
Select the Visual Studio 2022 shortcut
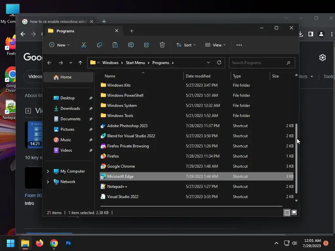pos(197,197)
